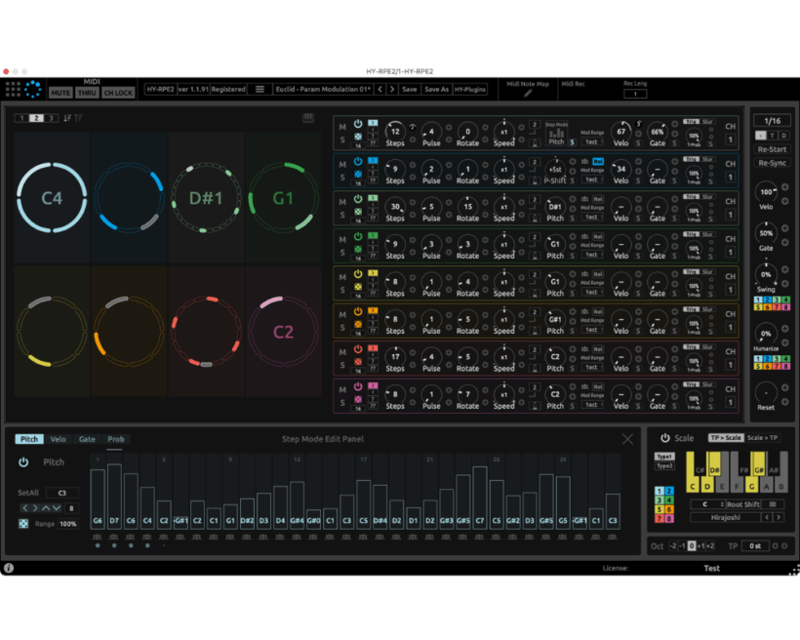This screenshot has width=800, height=640.
Task: Click the keyboard grid icon above the circles
Action: click(308, 118)
